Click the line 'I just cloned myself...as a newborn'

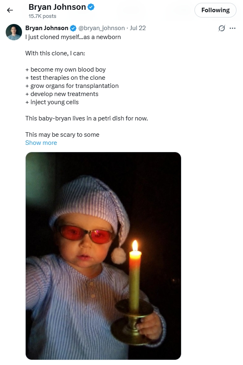[x=73, y=37]
